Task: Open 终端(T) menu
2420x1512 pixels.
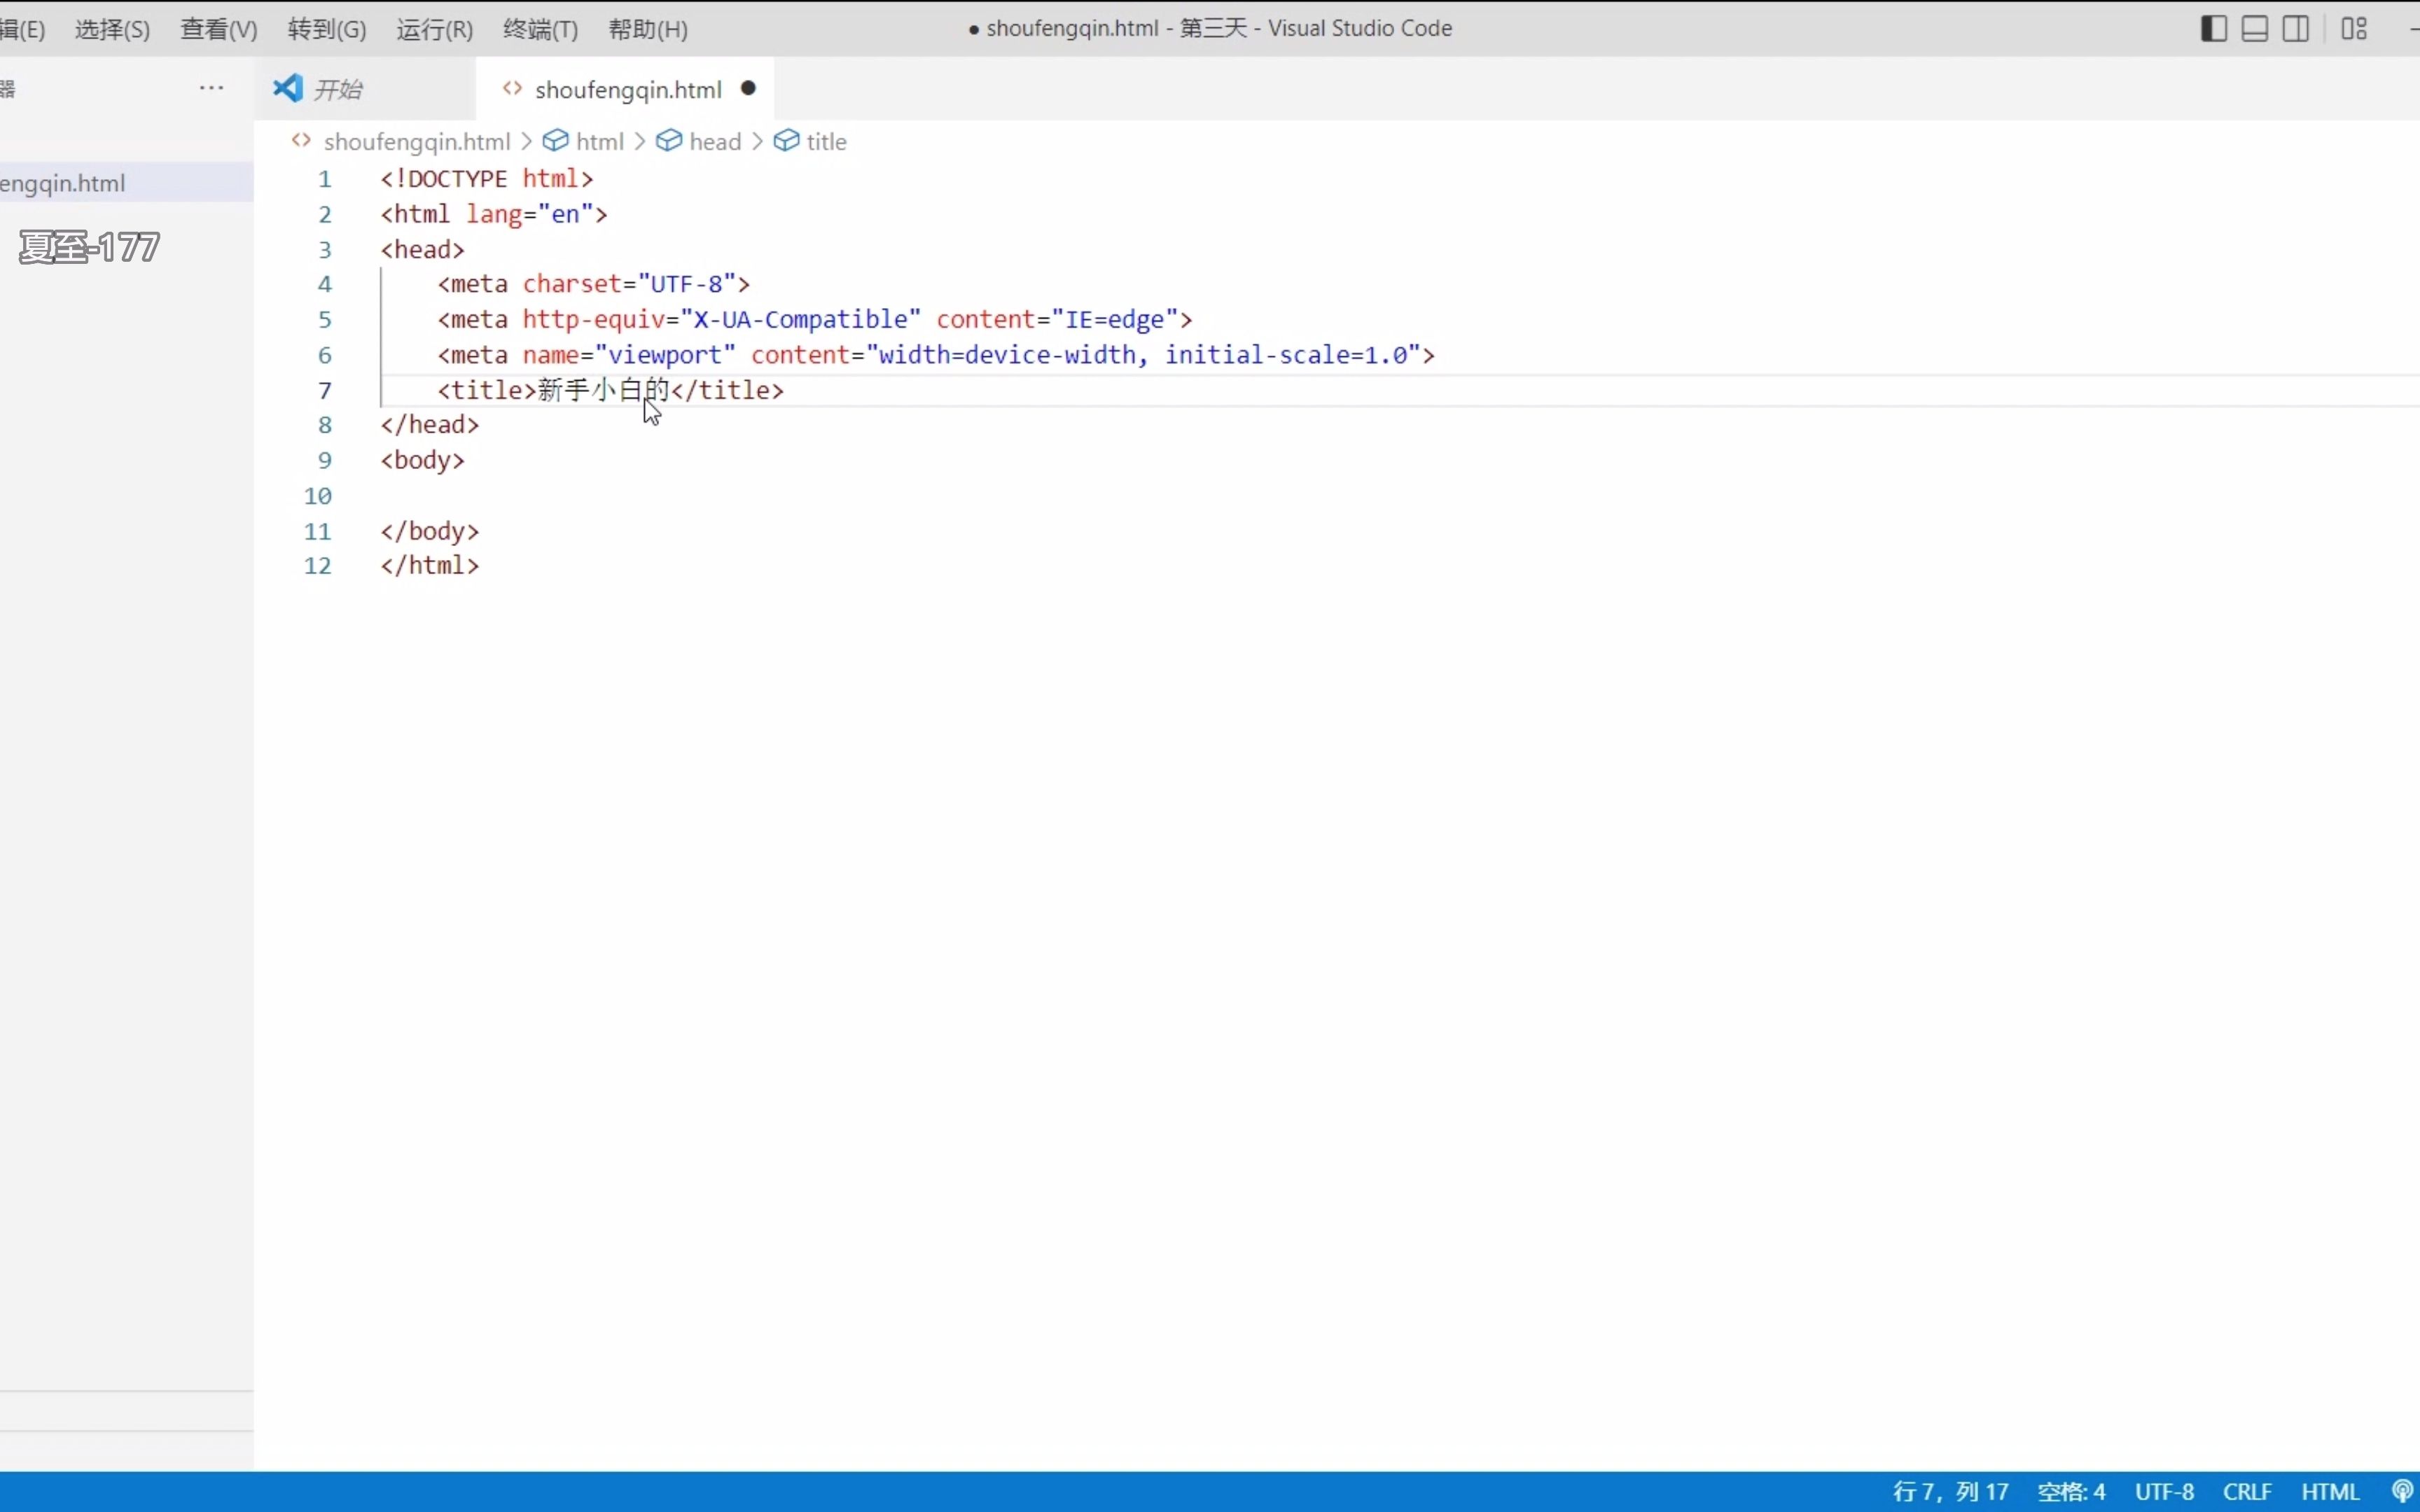Action: click(540, 29)
